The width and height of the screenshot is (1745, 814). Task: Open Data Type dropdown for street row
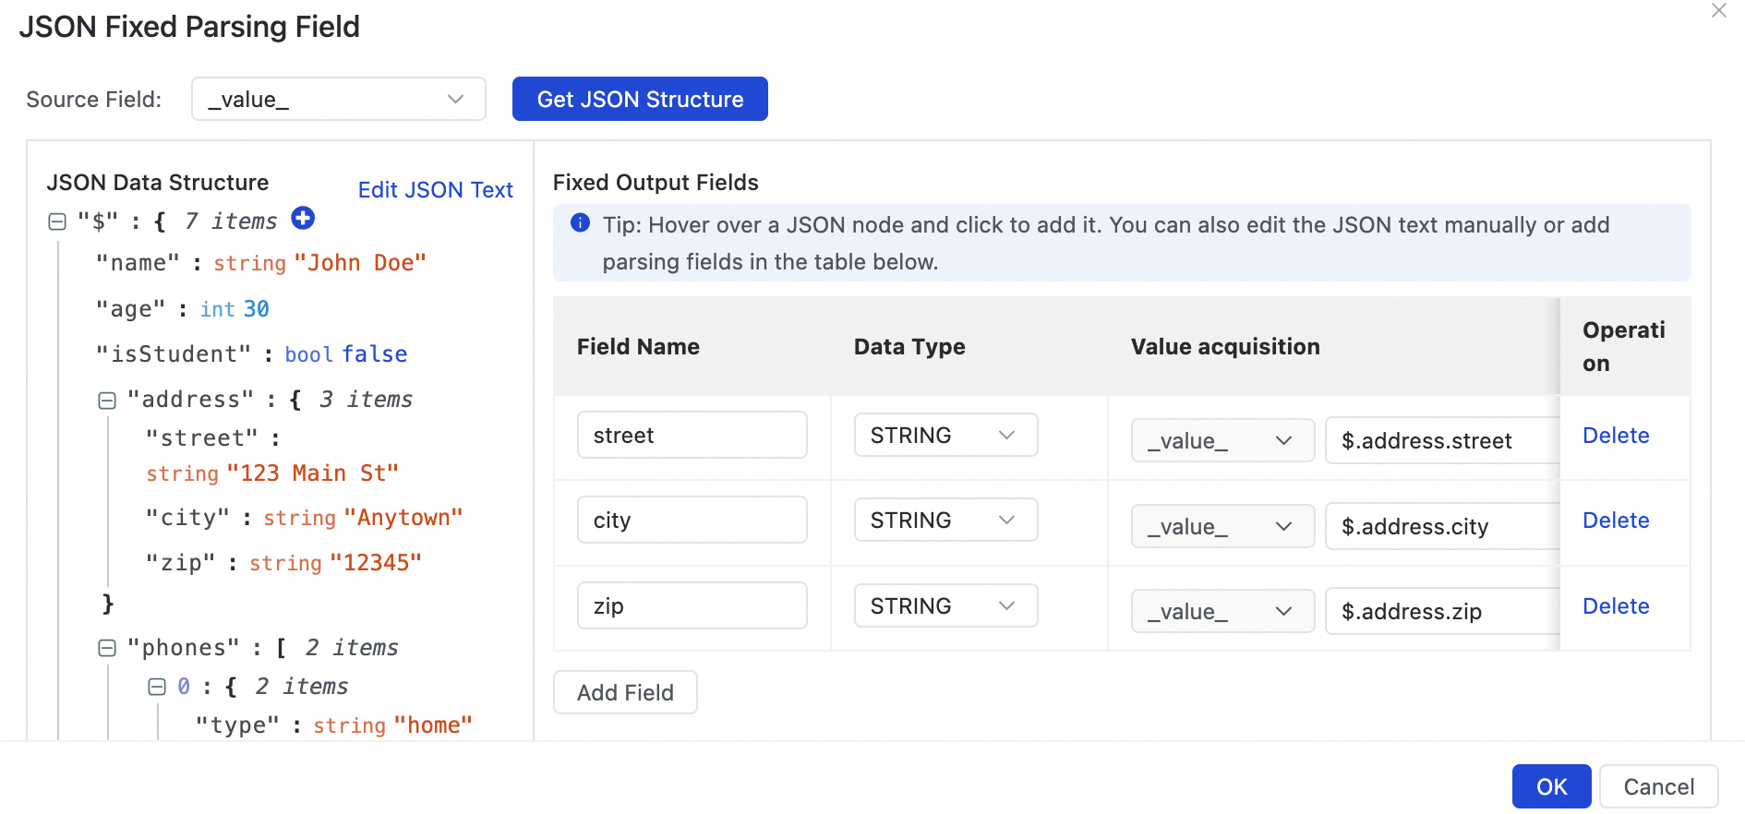click(945, 435)
